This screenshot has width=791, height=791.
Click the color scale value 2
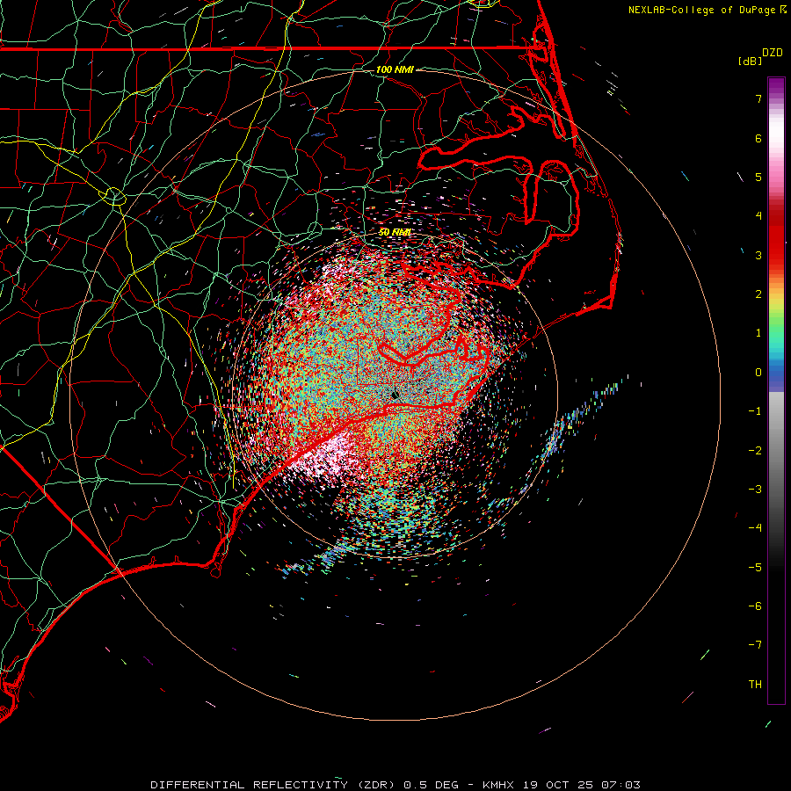758,294
